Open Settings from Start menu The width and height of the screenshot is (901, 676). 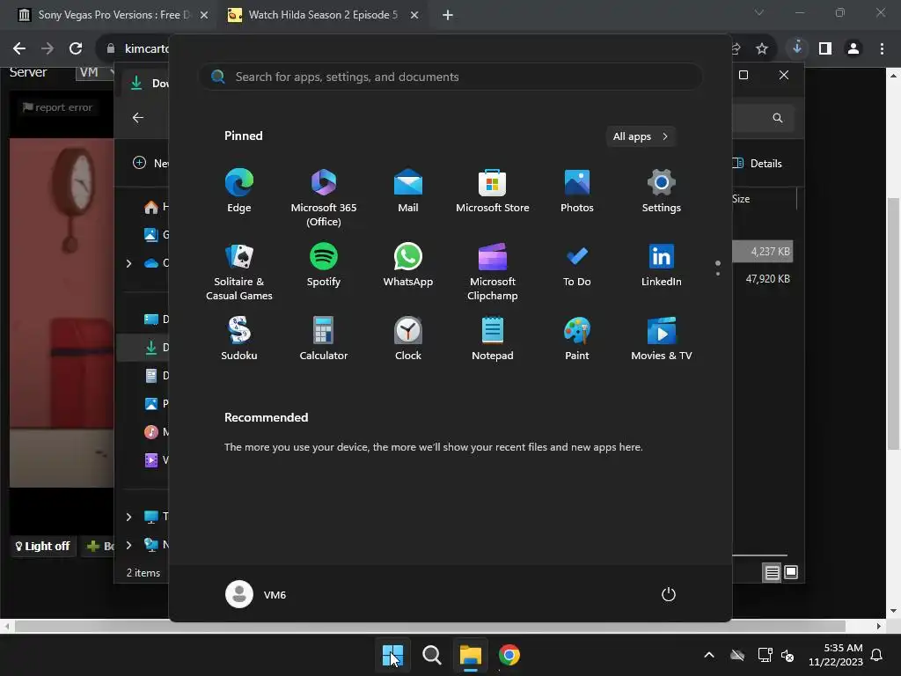[x=662, y=191]
